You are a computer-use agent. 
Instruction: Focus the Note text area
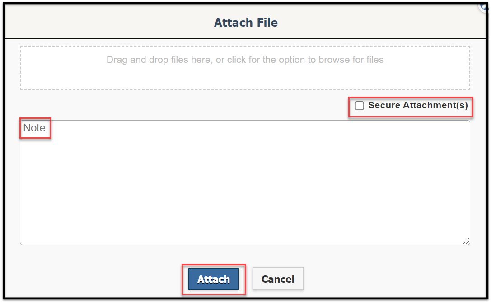tap(245, 182)
